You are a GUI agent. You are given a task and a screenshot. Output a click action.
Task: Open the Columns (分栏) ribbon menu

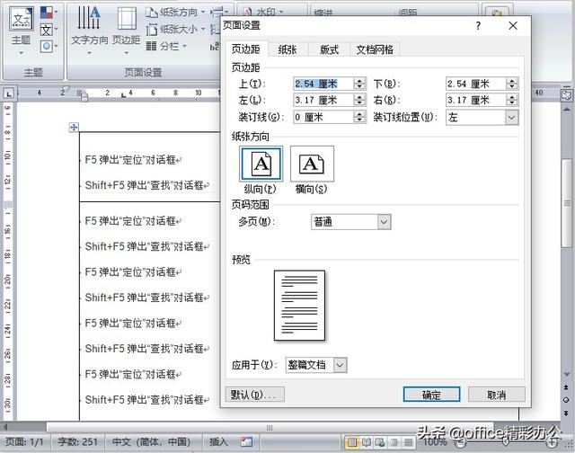click(166, 46)
